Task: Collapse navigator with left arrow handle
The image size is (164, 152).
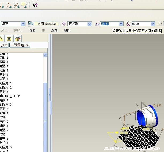Action: [49, 95]
